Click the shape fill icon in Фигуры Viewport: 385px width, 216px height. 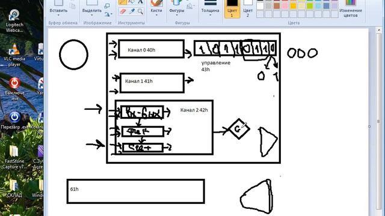tap(189, 7)
